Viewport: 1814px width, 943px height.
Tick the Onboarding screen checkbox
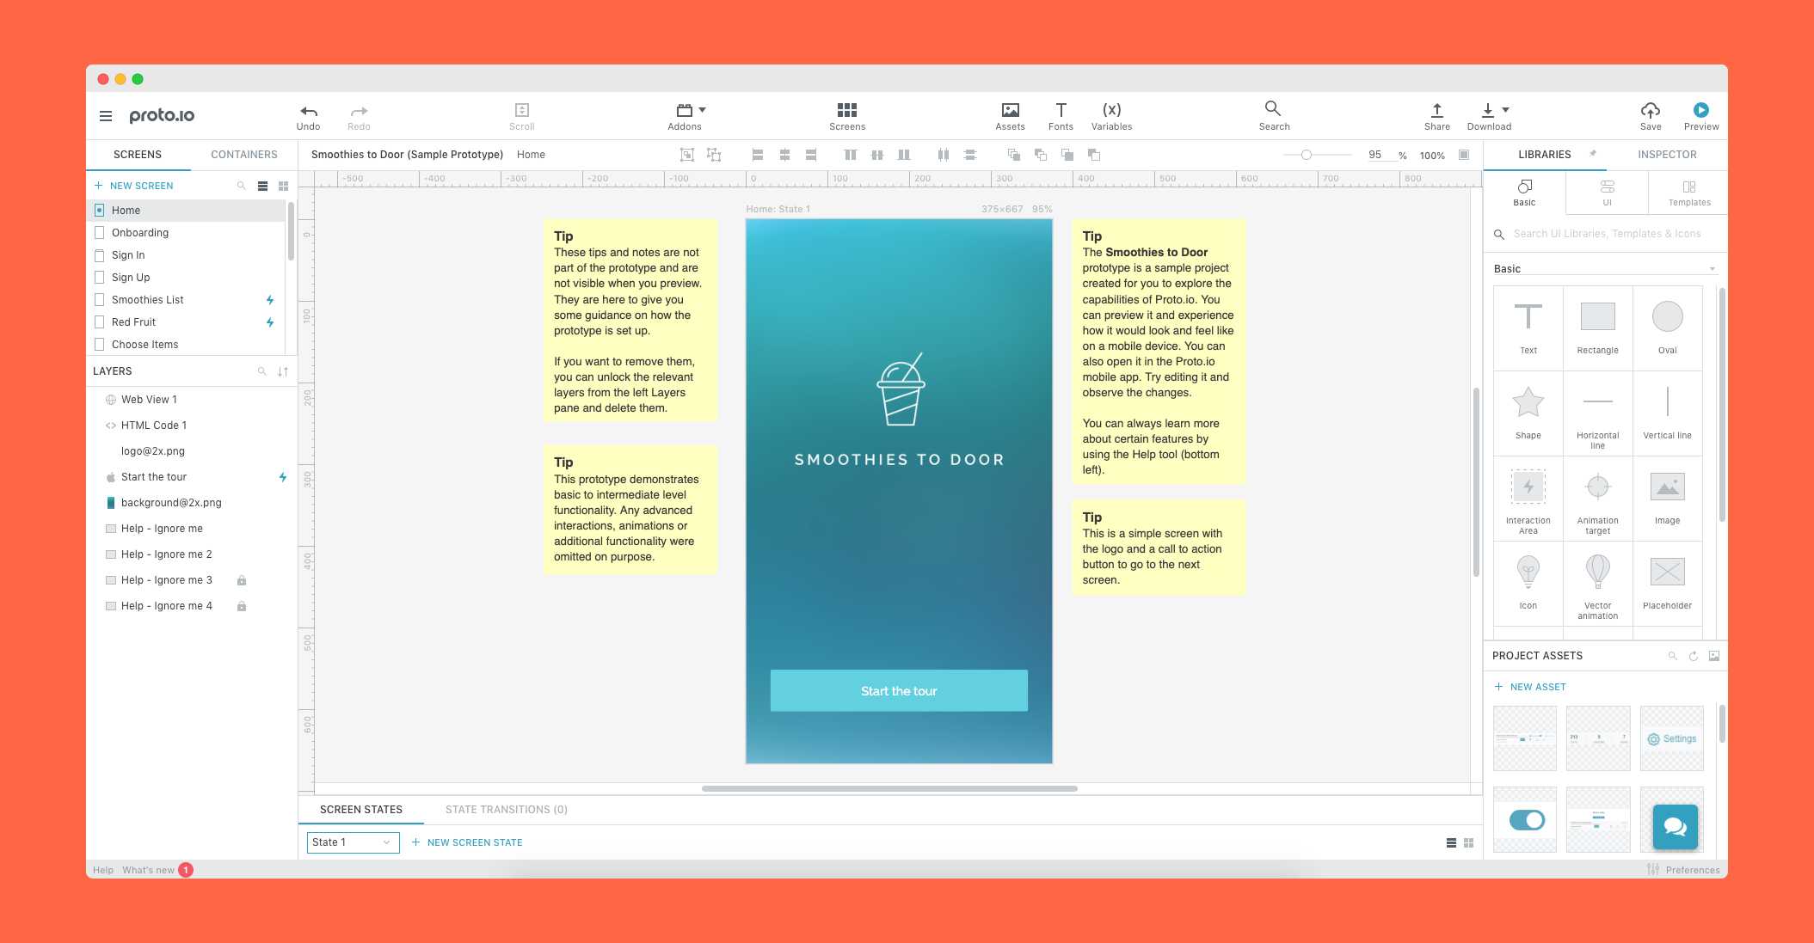[100, 233]
